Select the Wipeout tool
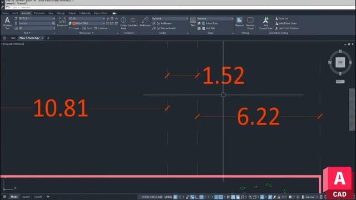Image resolution: width=356 pixels, height=200 pixels. pos(239,22)
